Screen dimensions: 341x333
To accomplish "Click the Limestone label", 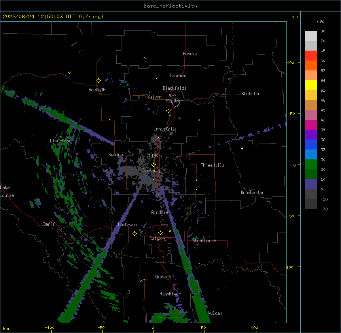I will [61, 141].
